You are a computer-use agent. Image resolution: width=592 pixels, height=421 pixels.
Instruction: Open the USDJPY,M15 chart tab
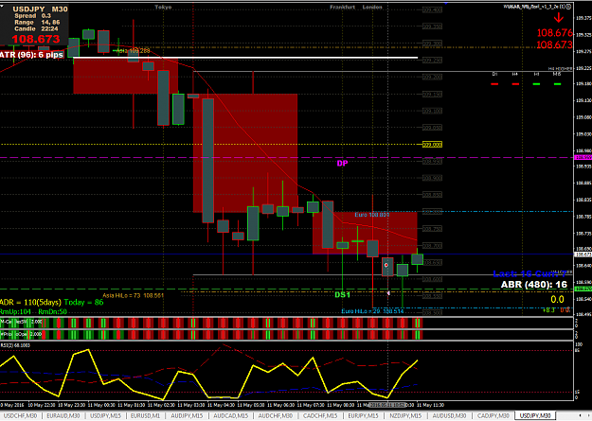pos(105,415)
